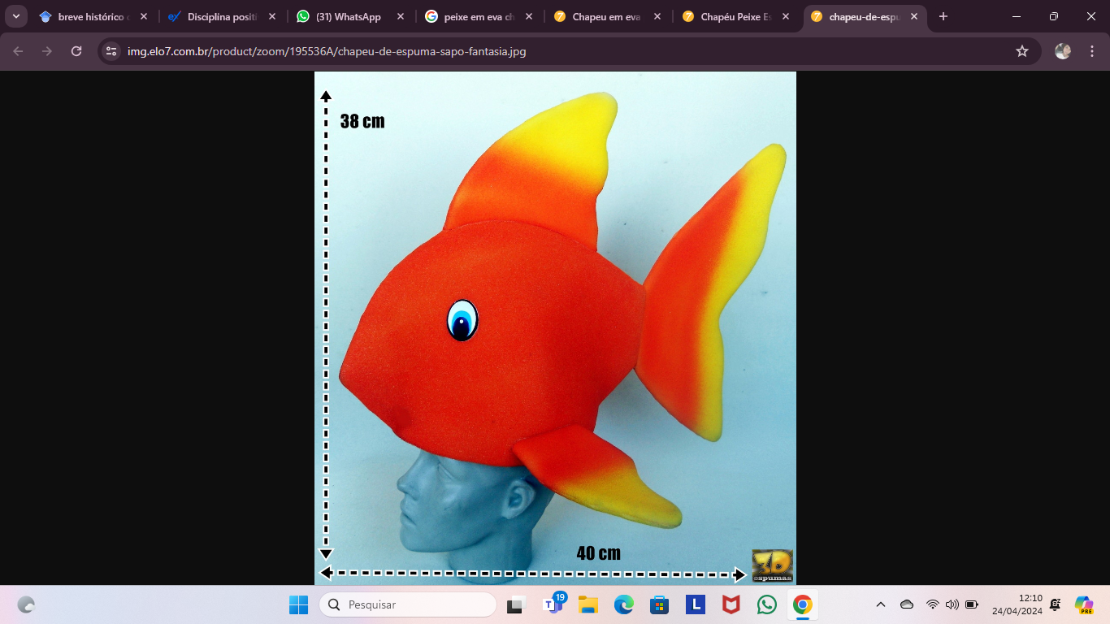Open Microsoft Edge from the taskbar
Viewport: 1110px width, 624px height.
(x=623, y=604)
